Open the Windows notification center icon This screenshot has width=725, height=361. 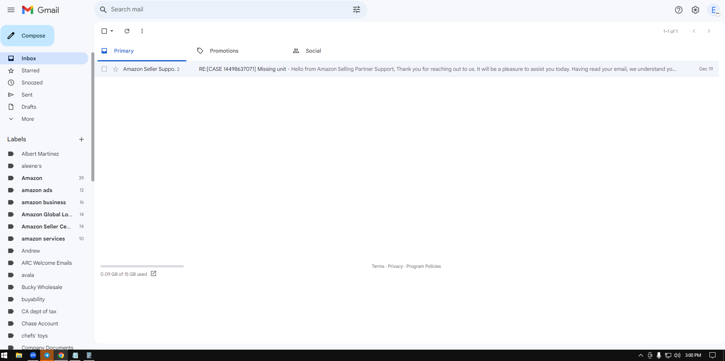[712, 355]
